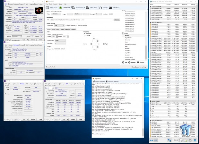Select the High Profile preset
Screen dimensions: 199x144
point(128,38)
